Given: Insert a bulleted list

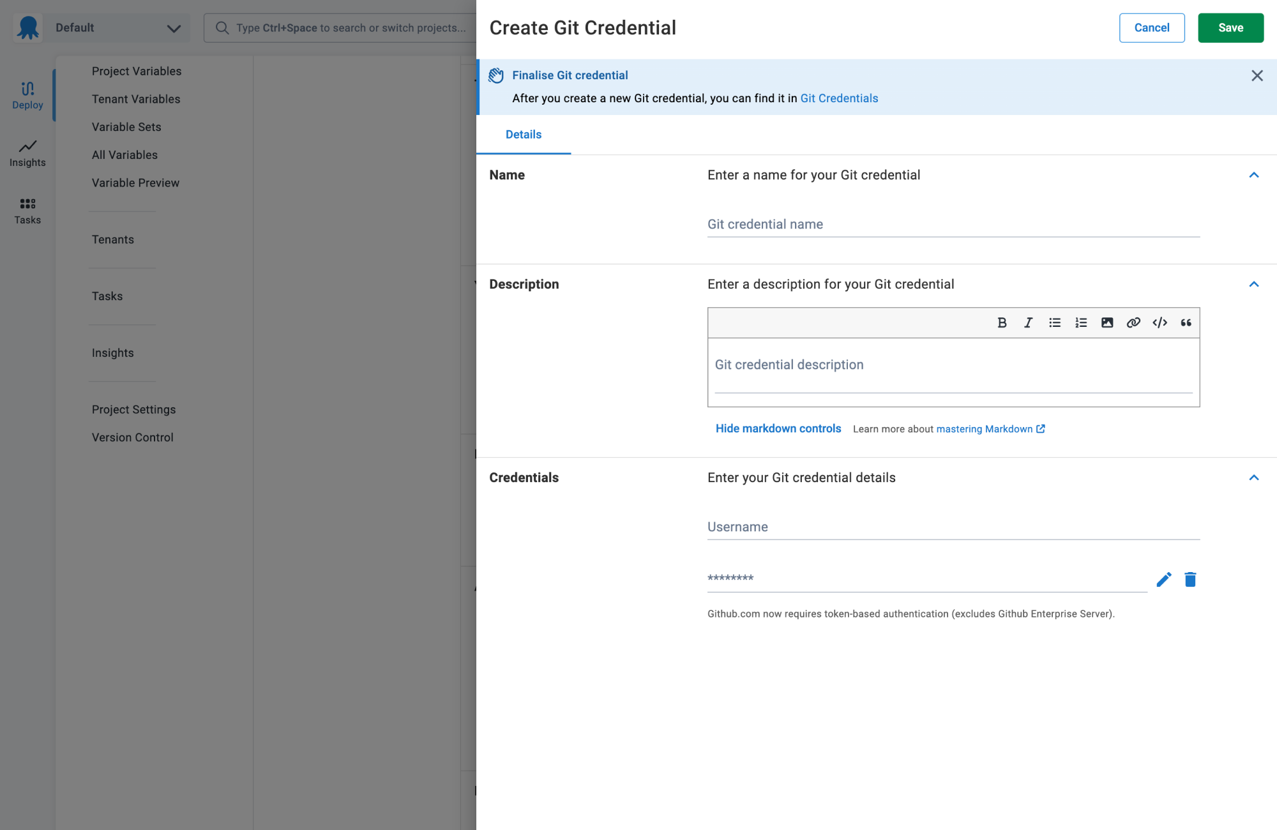Looking at the screenshot, I should pyautogui.click(x=1055, y=322).
